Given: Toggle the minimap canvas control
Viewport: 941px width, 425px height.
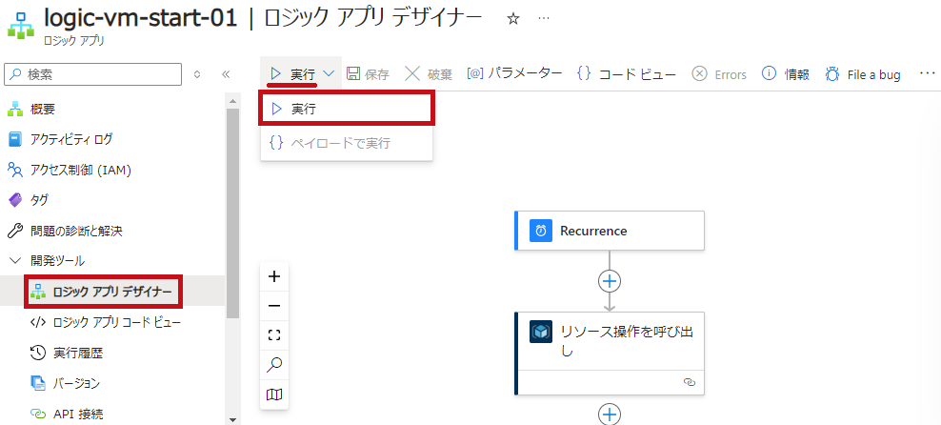Looking at the screenshot, I should tap(274, 395).
